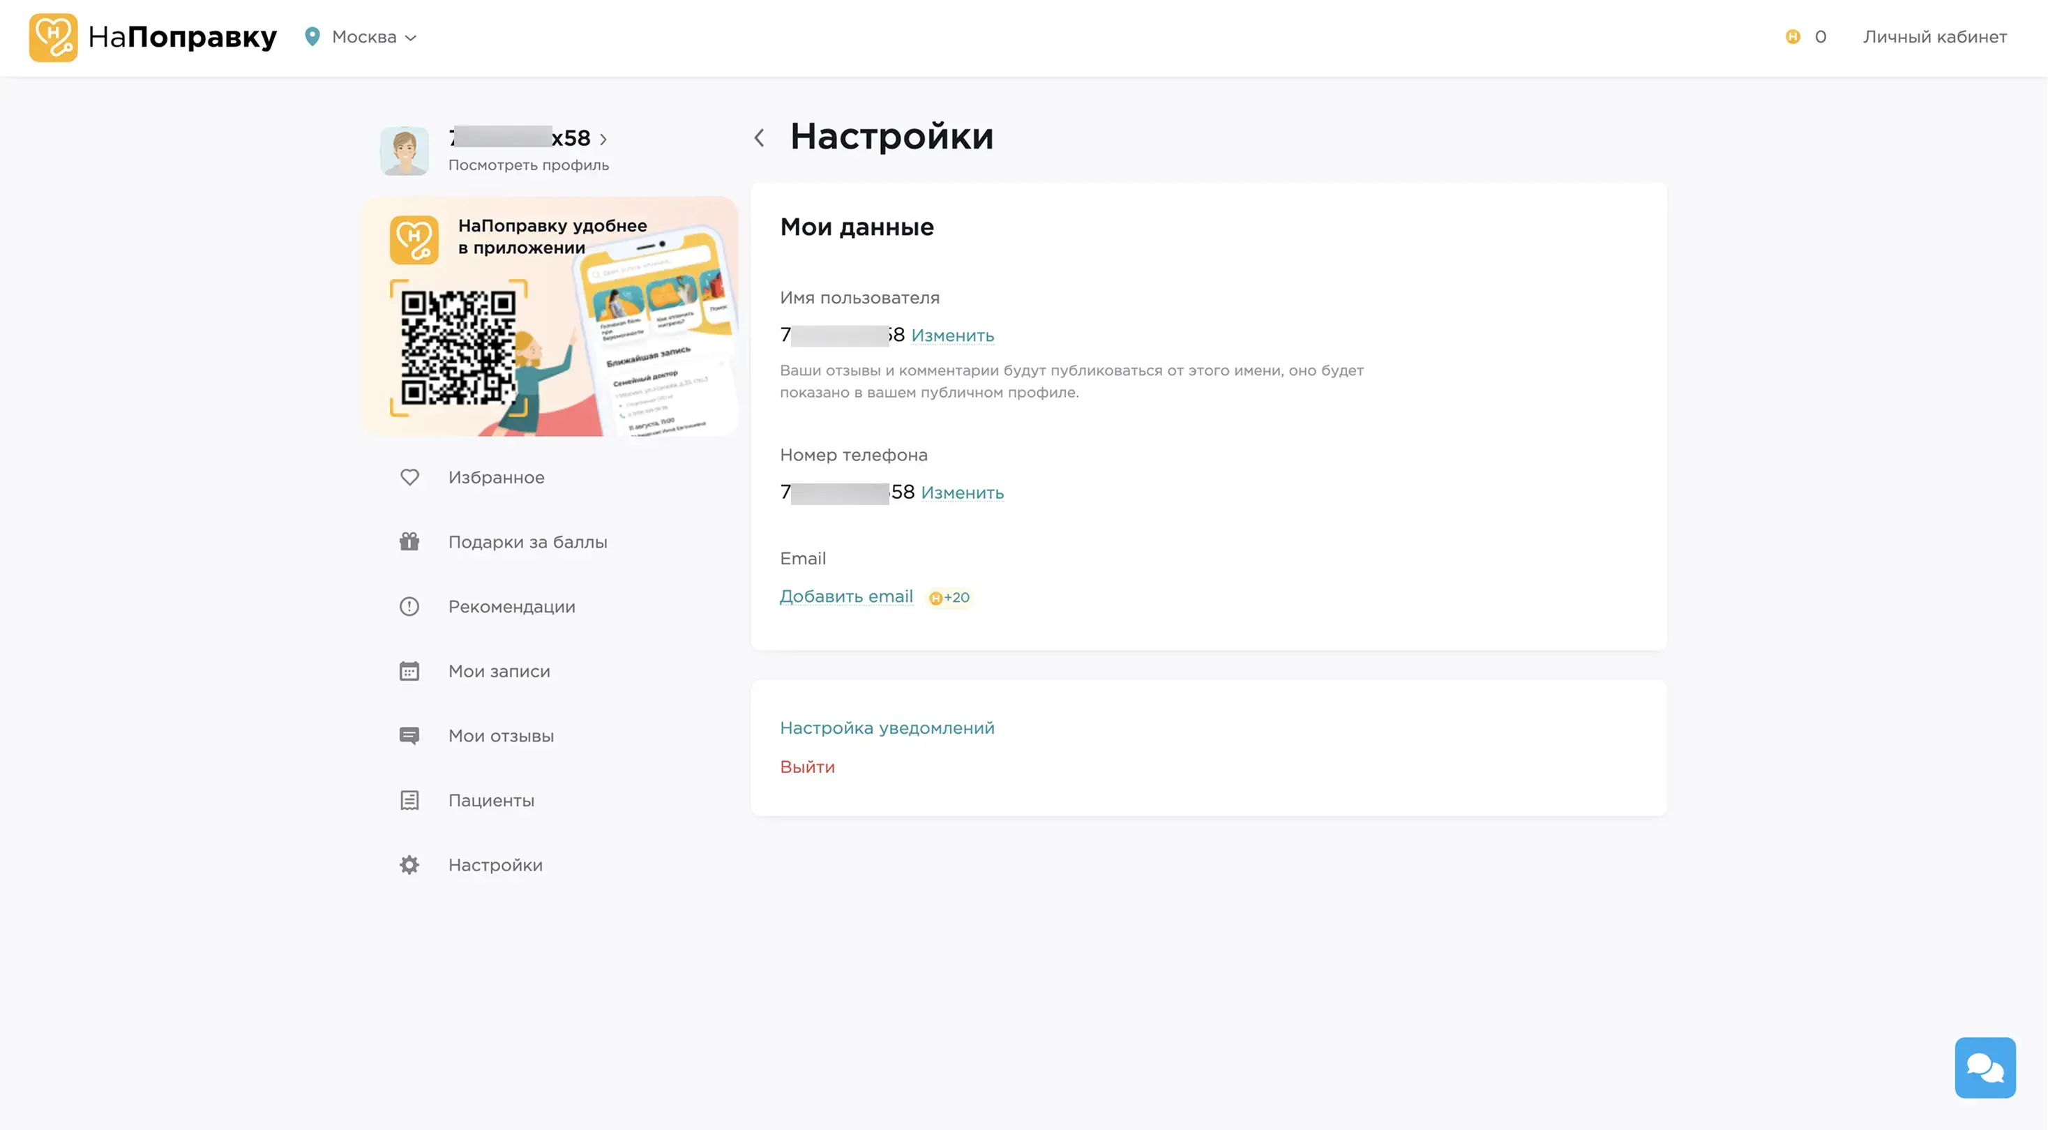Click the calendar icon for Мои записи

point(409,671)
